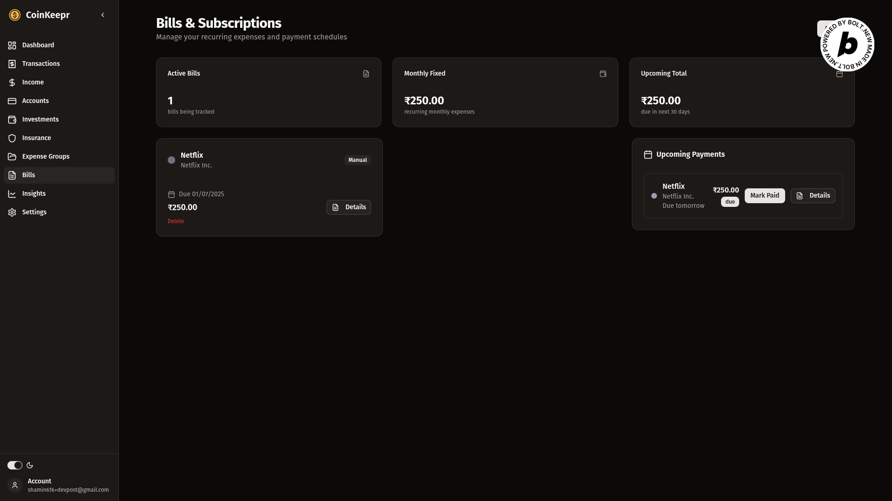
Task: Click the Investments wallet icon
Action: (x=12, y=119)
